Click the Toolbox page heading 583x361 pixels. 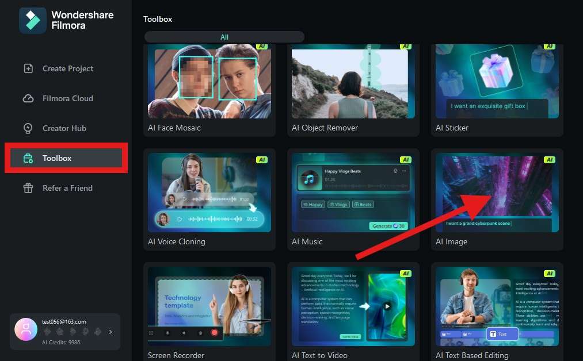(158, 19)
